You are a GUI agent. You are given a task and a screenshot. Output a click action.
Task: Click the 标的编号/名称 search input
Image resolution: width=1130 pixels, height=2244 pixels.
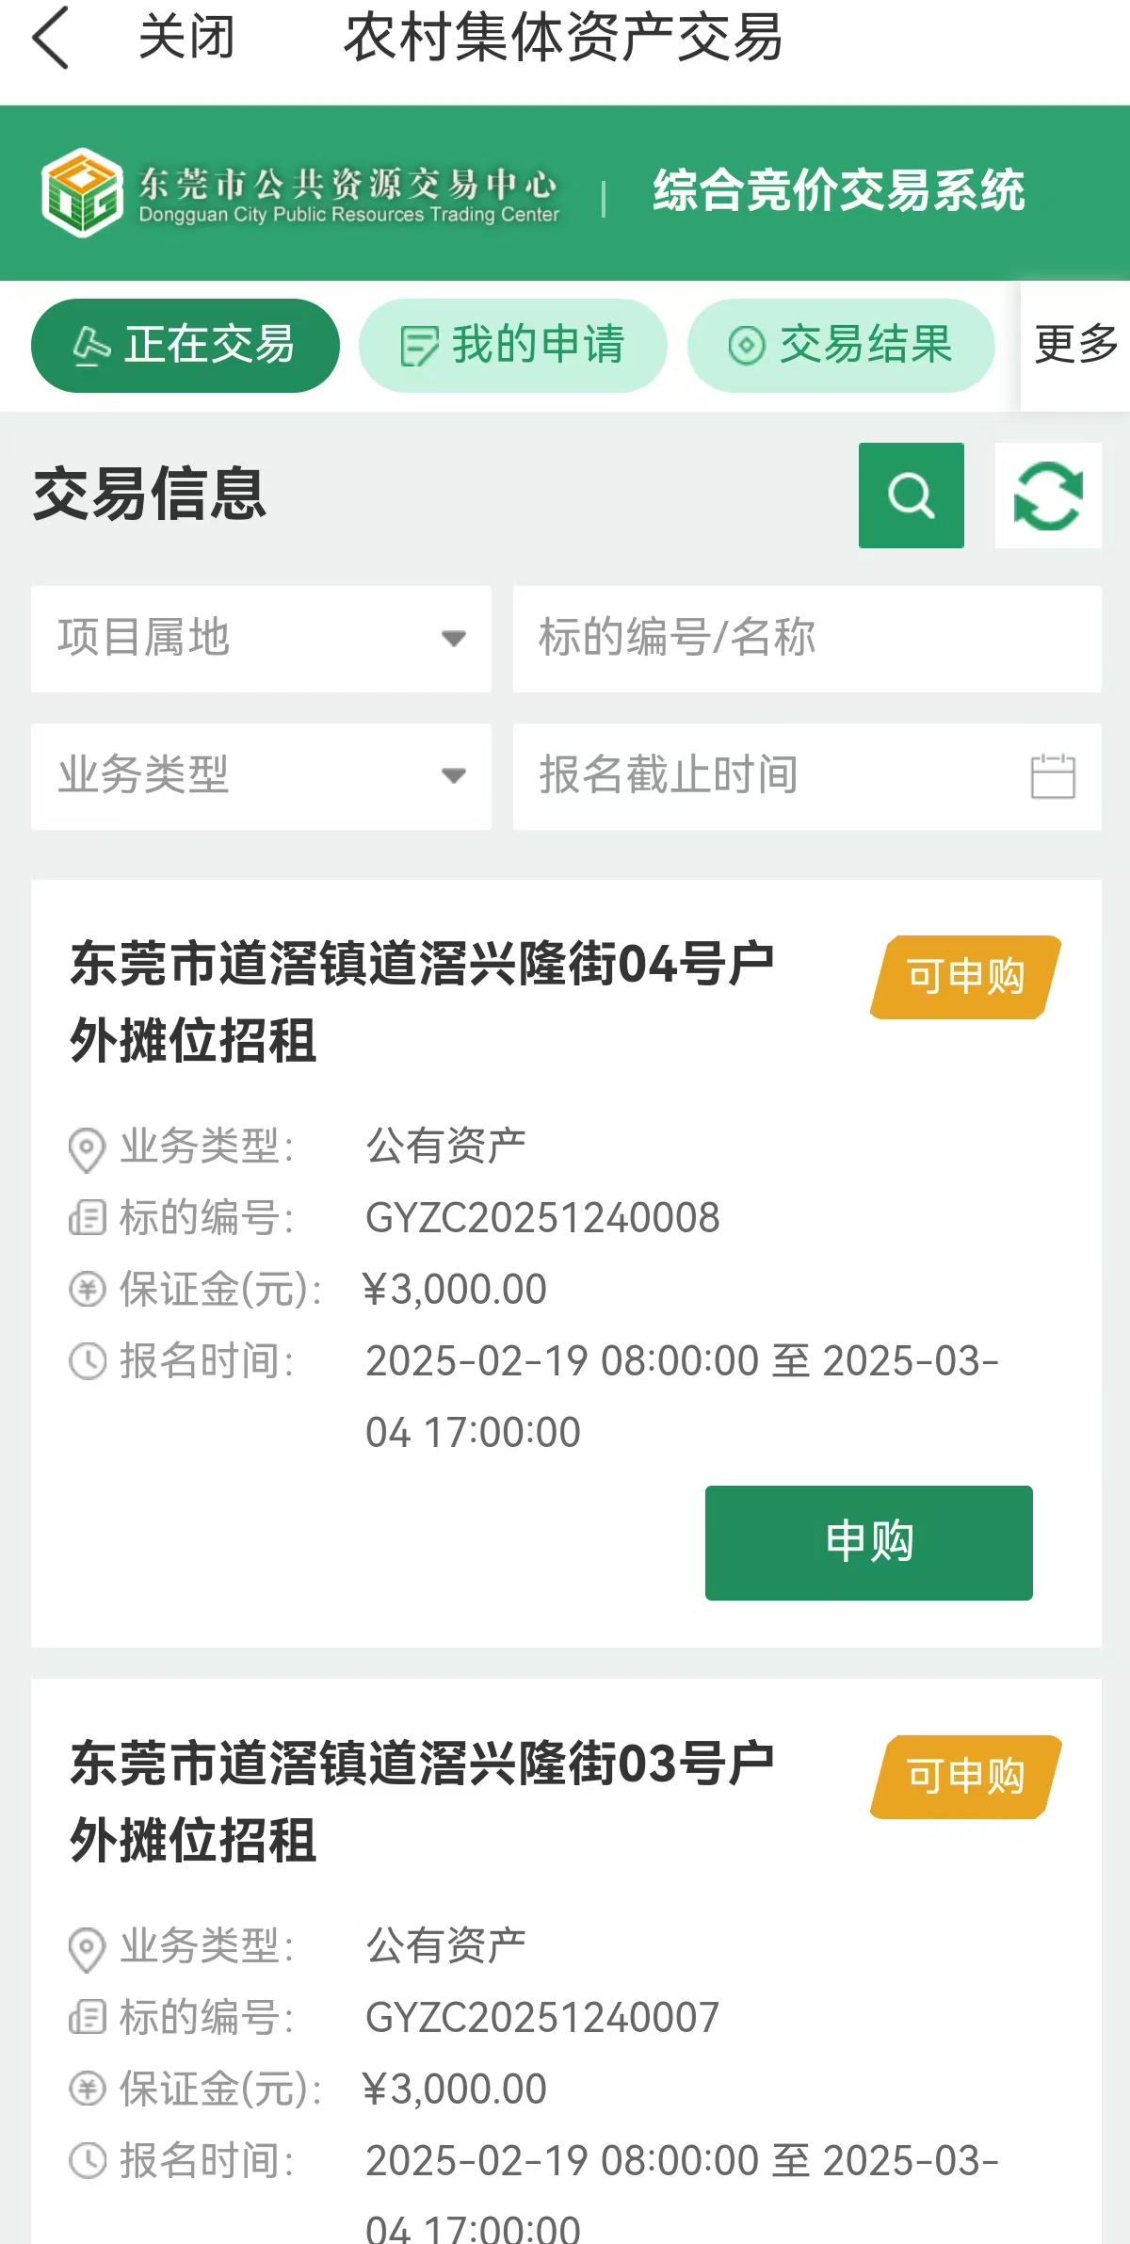click(x=806, y=639)
